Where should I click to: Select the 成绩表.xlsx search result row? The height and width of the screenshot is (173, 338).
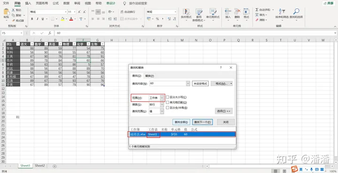click(182, 134)
